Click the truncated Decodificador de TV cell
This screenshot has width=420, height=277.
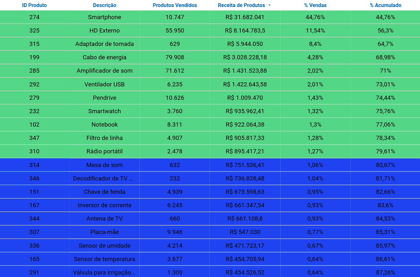[103, 179]
